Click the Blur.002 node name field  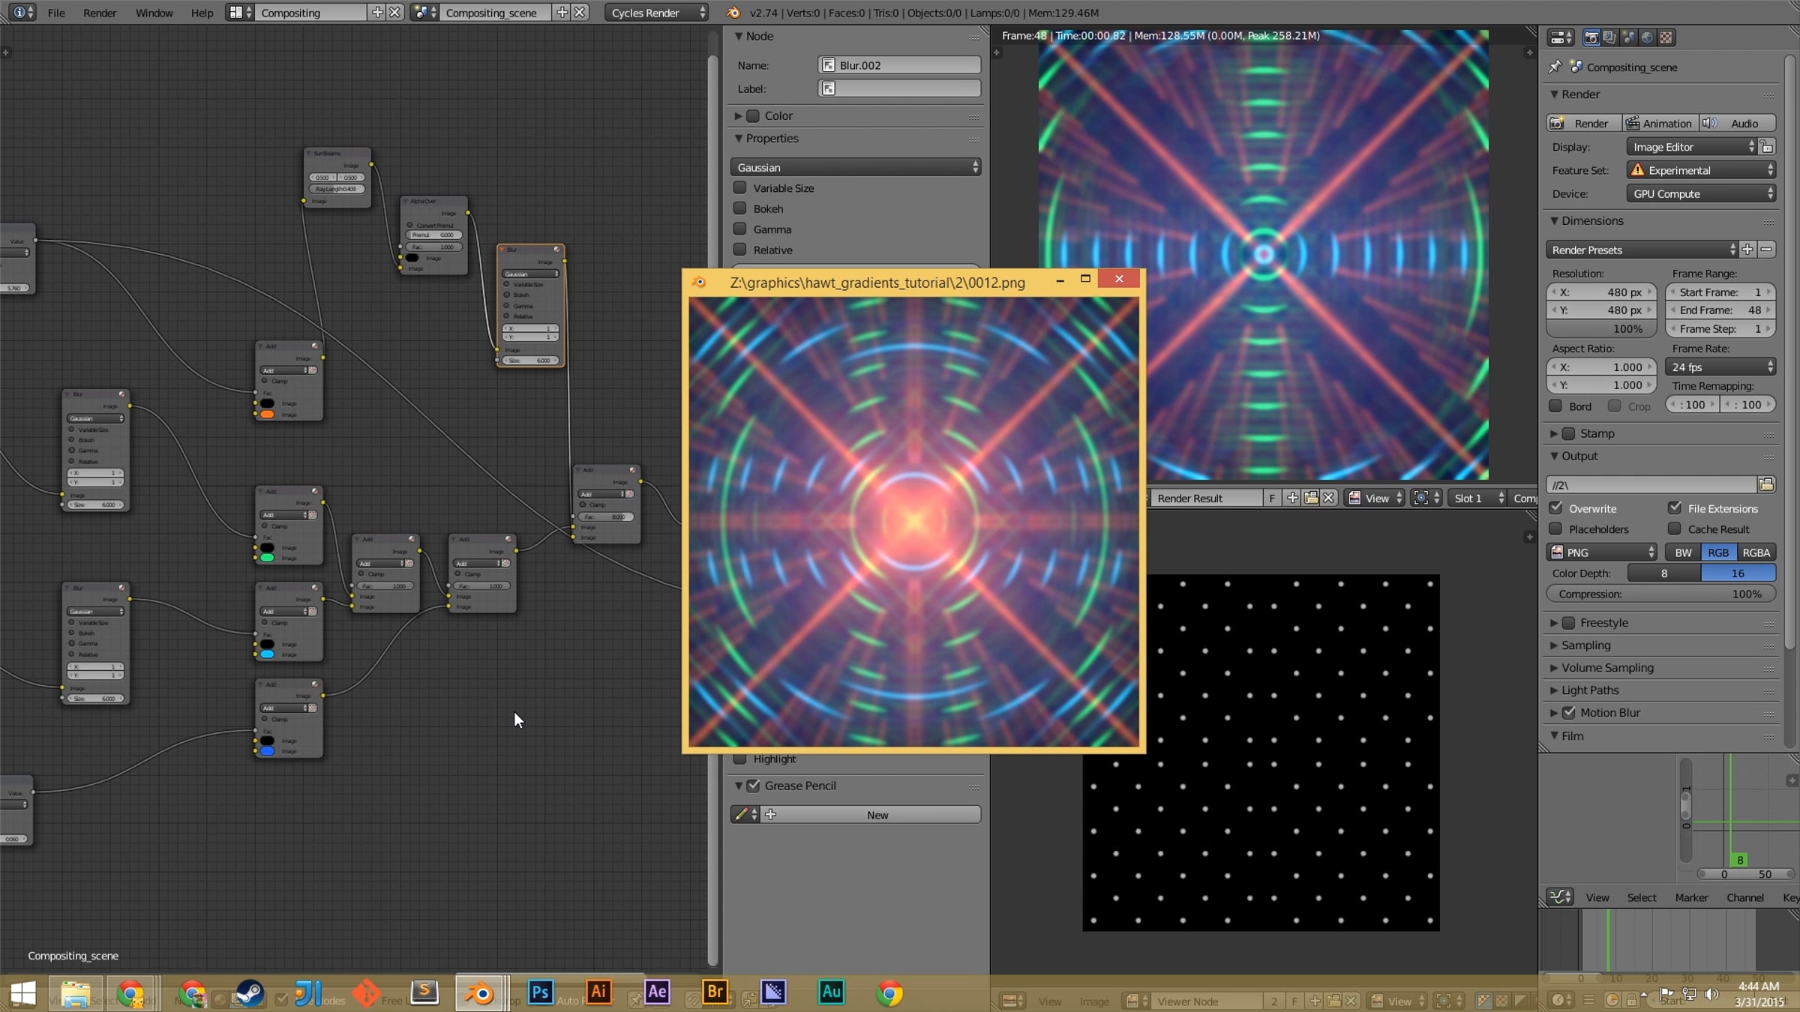[899, 65]
